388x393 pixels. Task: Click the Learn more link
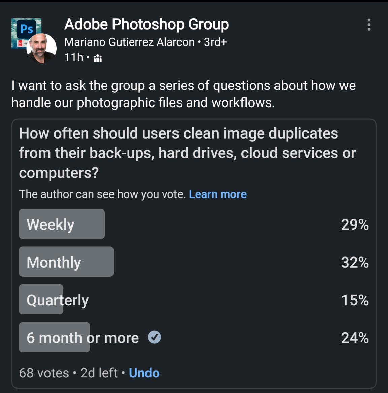(218, 194)
